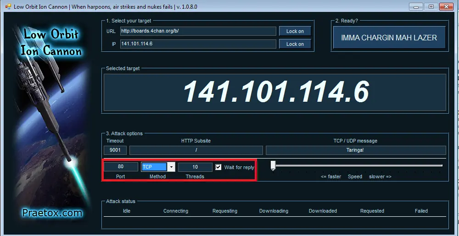The height and width of the screenshot is (236, 459).
Task: Click the 'HTTP Subsite' label
Action: [196, 141]
